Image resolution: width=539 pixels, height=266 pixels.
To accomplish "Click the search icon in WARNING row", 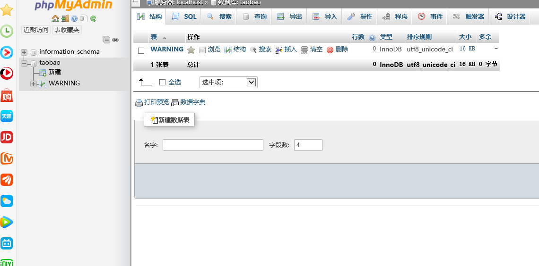I will tap(253, 50).
